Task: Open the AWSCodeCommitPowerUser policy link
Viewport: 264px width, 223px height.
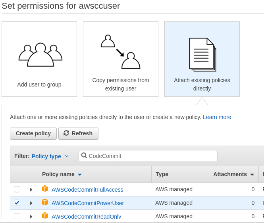Action: point(88,203)
